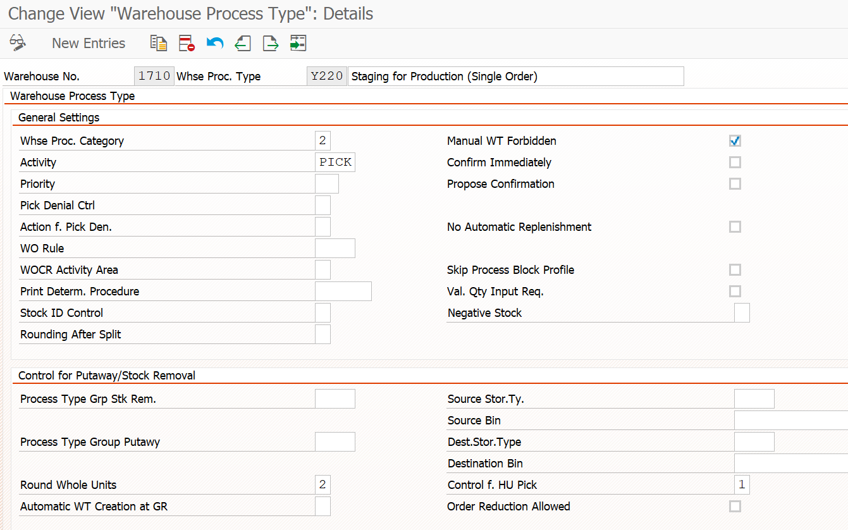848x530 pixels.
Task: Click the blue Undo Change arrow icon
Action: click(x=215, y=43)
